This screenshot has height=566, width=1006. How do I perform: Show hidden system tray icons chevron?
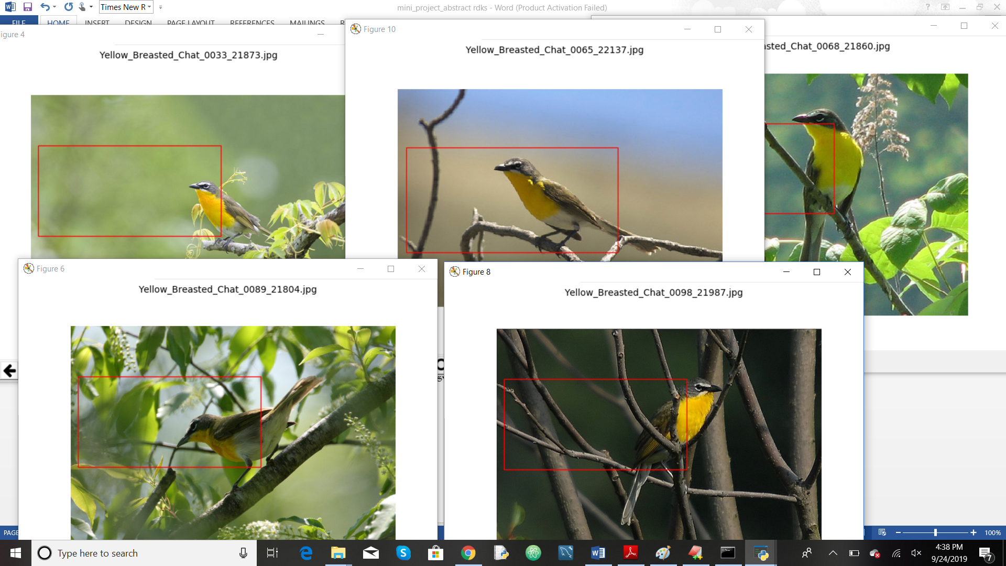point(833,553)
